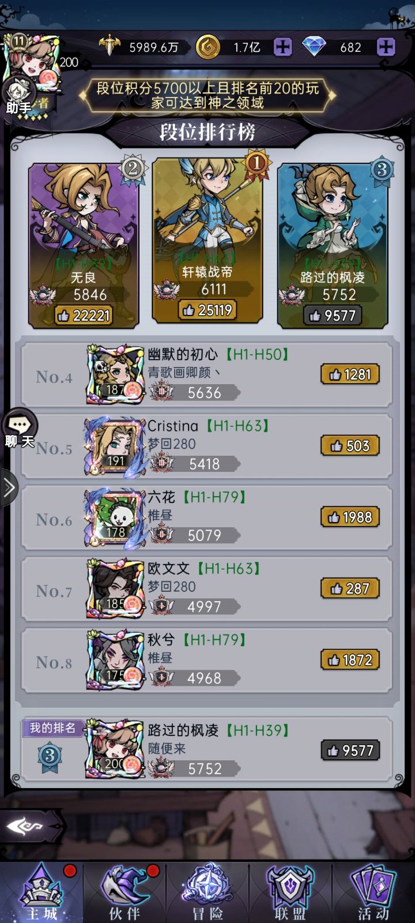Like 幽默的初心 with 1281 thumbs-up
415x923 pixels.
(x=350, y=374)
